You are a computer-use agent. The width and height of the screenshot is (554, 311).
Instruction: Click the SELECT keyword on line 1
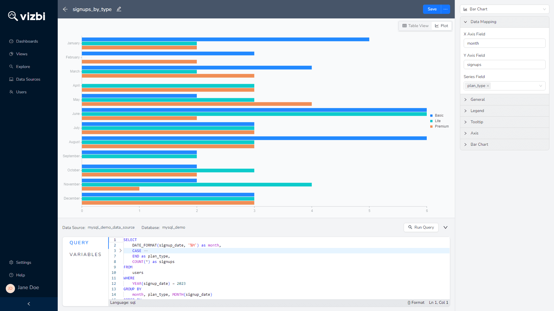pos(130,240)
